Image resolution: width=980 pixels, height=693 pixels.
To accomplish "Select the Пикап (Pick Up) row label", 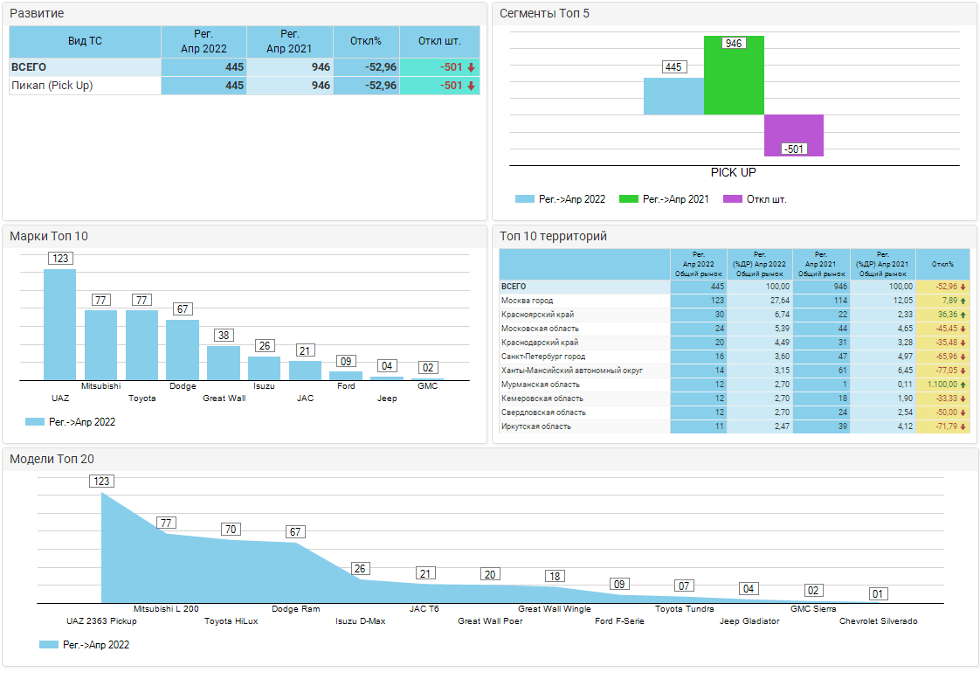I will (52, 86).
